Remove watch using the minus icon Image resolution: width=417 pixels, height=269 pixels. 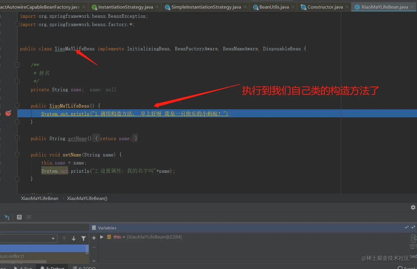point(94,247)
